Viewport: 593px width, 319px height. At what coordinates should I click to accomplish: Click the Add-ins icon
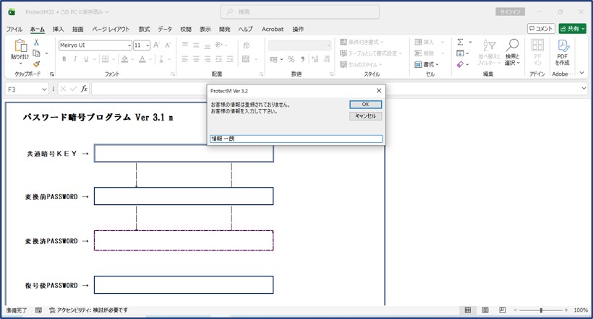537,45
